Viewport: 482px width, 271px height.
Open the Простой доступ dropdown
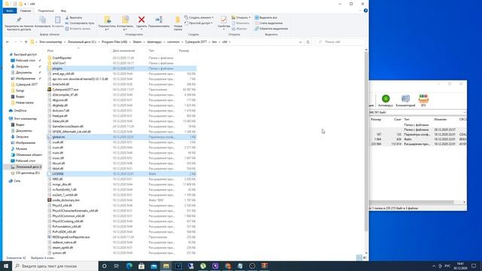click(x=199, y=23)
